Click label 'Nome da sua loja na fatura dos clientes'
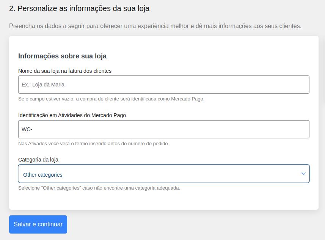325x240 pixels. [65, 71]
